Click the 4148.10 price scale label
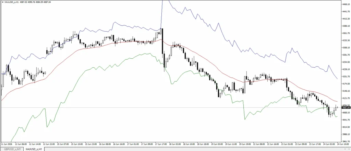351x151 pixels. [346, 91]
